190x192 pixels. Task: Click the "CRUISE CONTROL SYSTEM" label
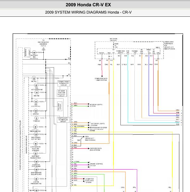(x=96, y=165)
